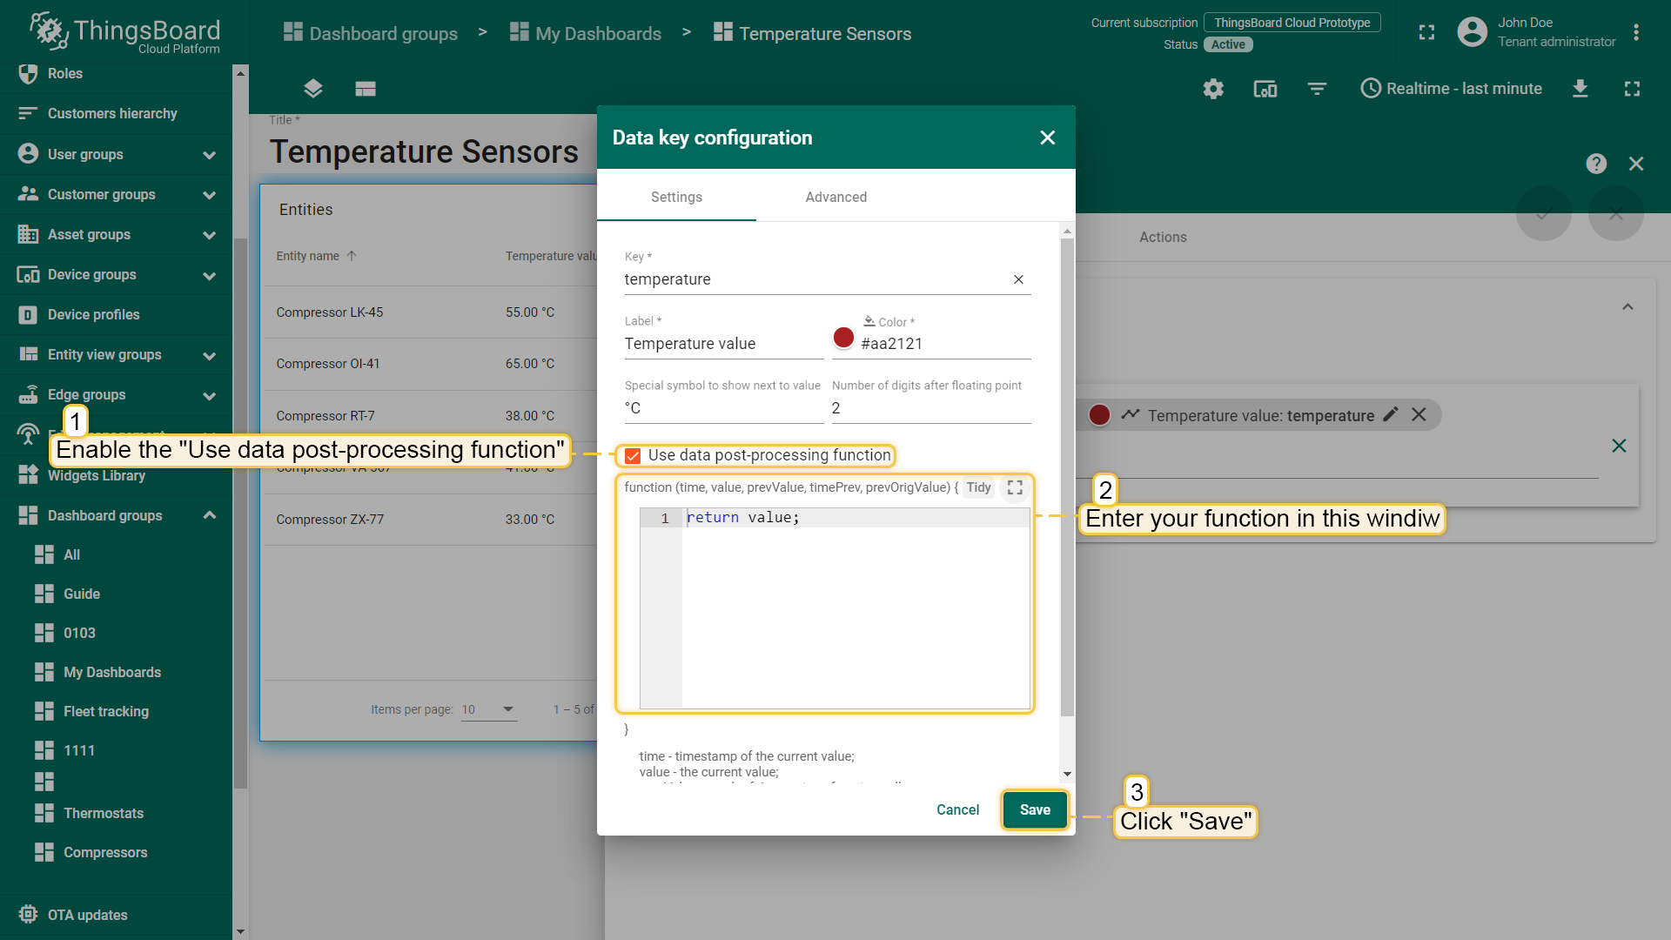Edit the Temperature value data key pencil
This screenshot has width=1671, height=940.
pyautogui.click(x=1391, y=414)
